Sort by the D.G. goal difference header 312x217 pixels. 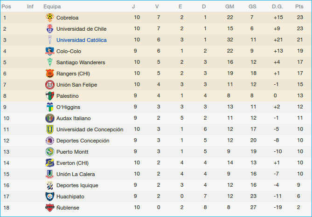278,7
